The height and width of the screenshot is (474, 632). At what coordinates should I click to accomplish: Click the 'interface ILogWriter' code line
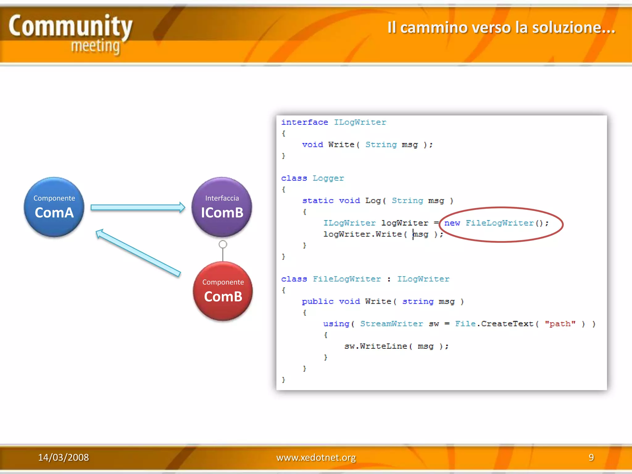pyautogui.click(x=333, y=122)
